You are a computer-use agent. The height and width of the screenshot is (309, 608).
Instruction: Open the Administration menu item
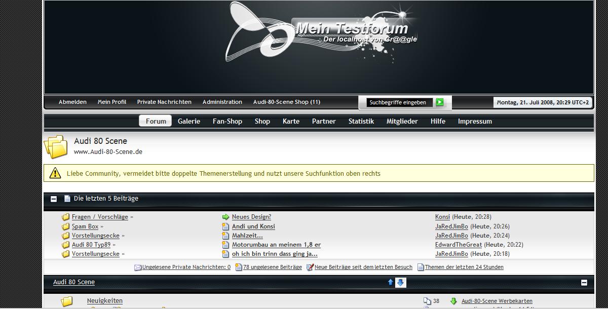[222, 102]
